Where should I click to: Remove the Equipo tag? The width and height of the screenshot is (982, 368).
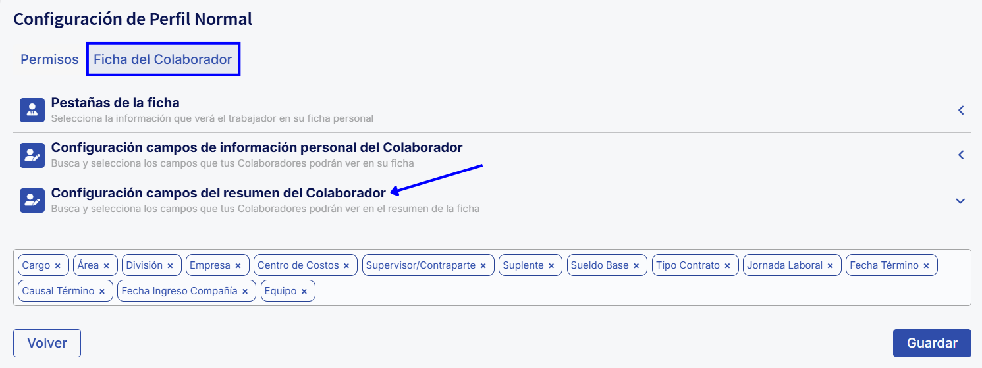tap(304, 291)
